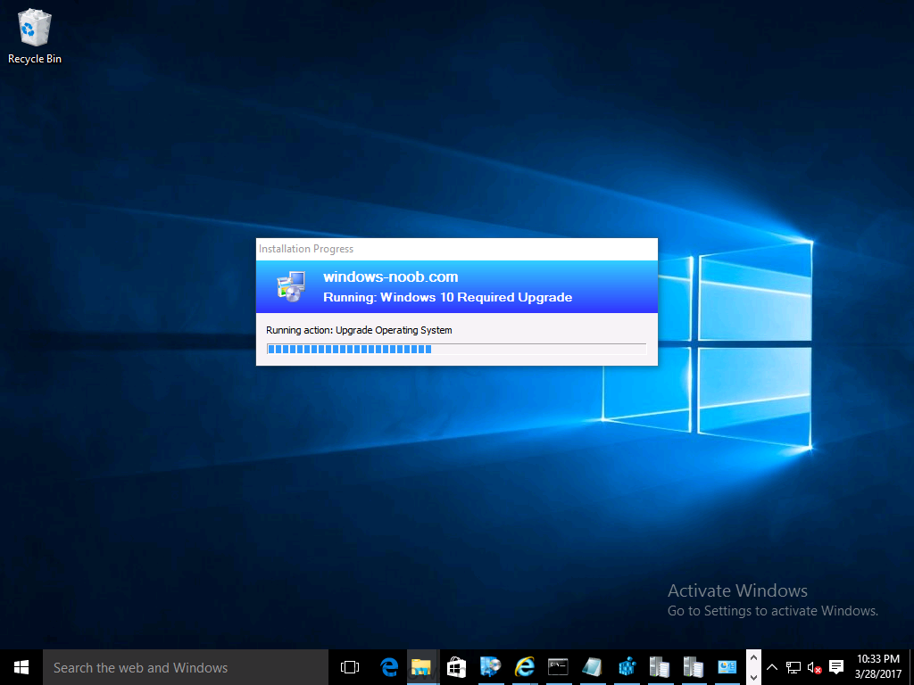Switch to the Command Prompt taskbar window
The image size is (914, 685).
tap(558, 667)
